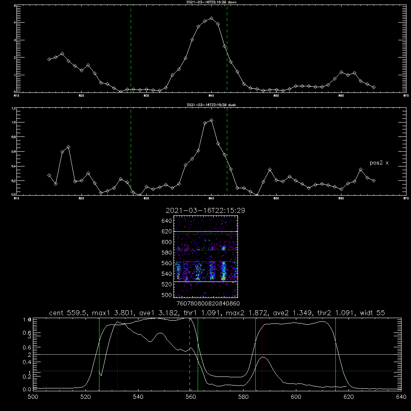The image size is (411, 411).
Task: Click the y-axis label 560 of spectrogram image
Action: (167, 263)
